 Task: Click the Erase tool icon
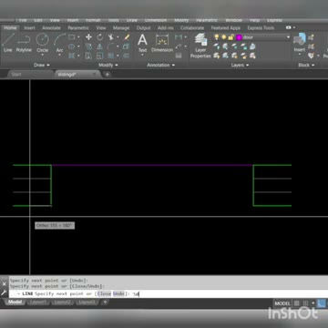(x=127, y=37)
